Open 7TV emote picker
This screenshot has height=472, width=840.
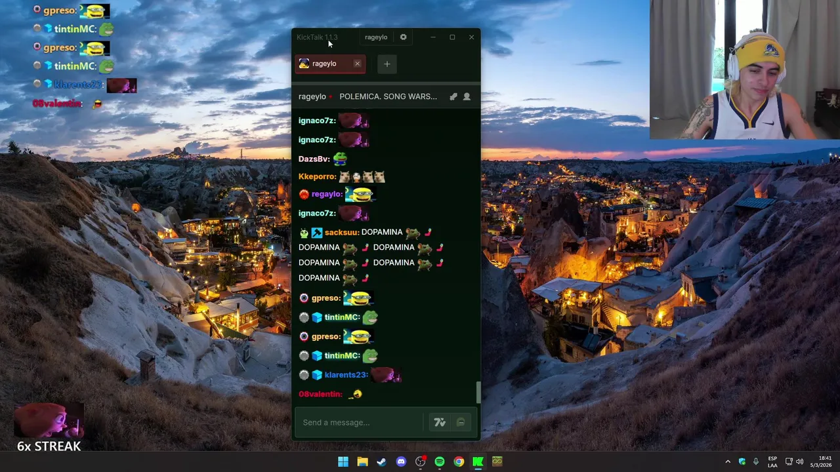(440, 422)
